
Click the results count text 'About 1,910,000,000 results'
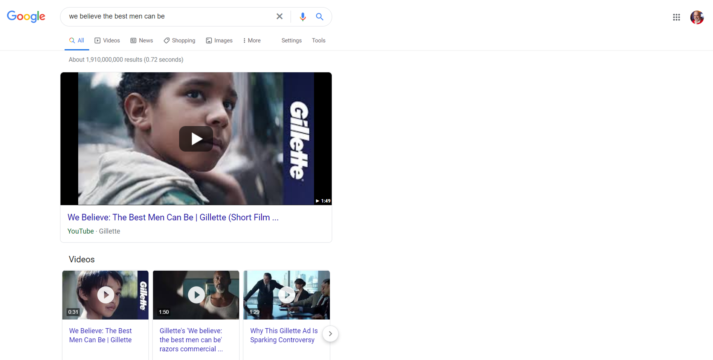point(105,60)
